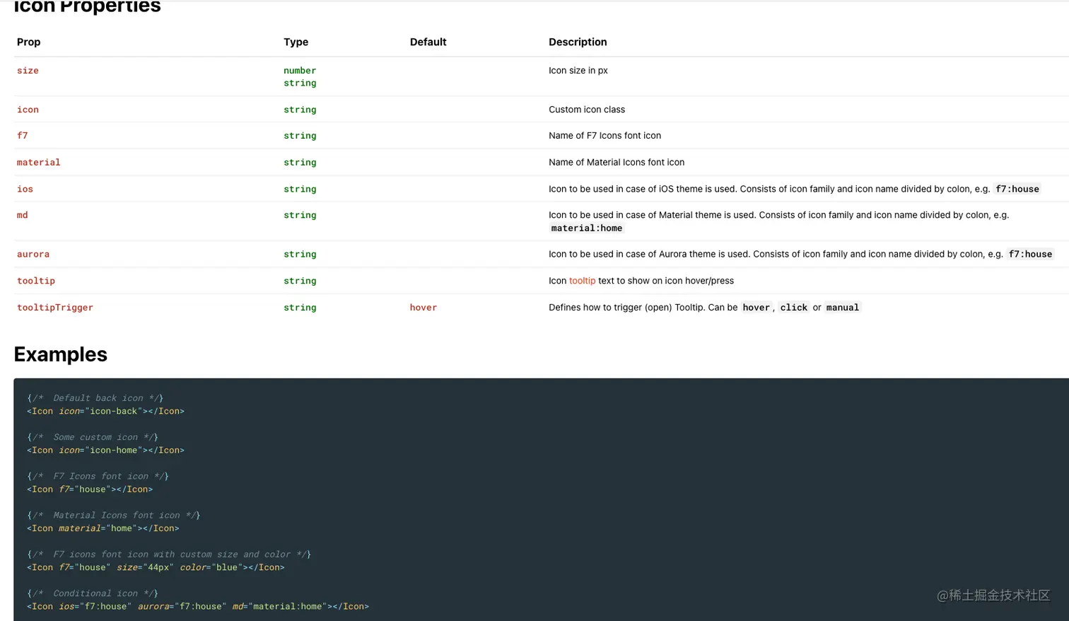Select the "Type" column header

(x=296, y=42)
